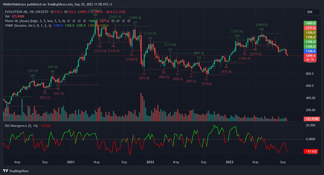The width and height of the screenshot is (324, 175).
Task: Click the O1115.4 open value in legend
Action: (x=56, y=12)
